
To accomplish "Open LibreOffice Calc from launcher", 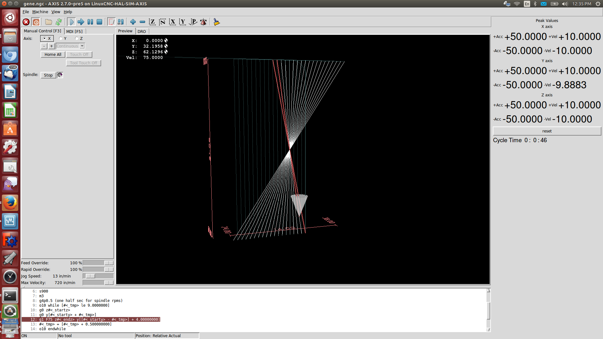I will click(x=10, y=110).
